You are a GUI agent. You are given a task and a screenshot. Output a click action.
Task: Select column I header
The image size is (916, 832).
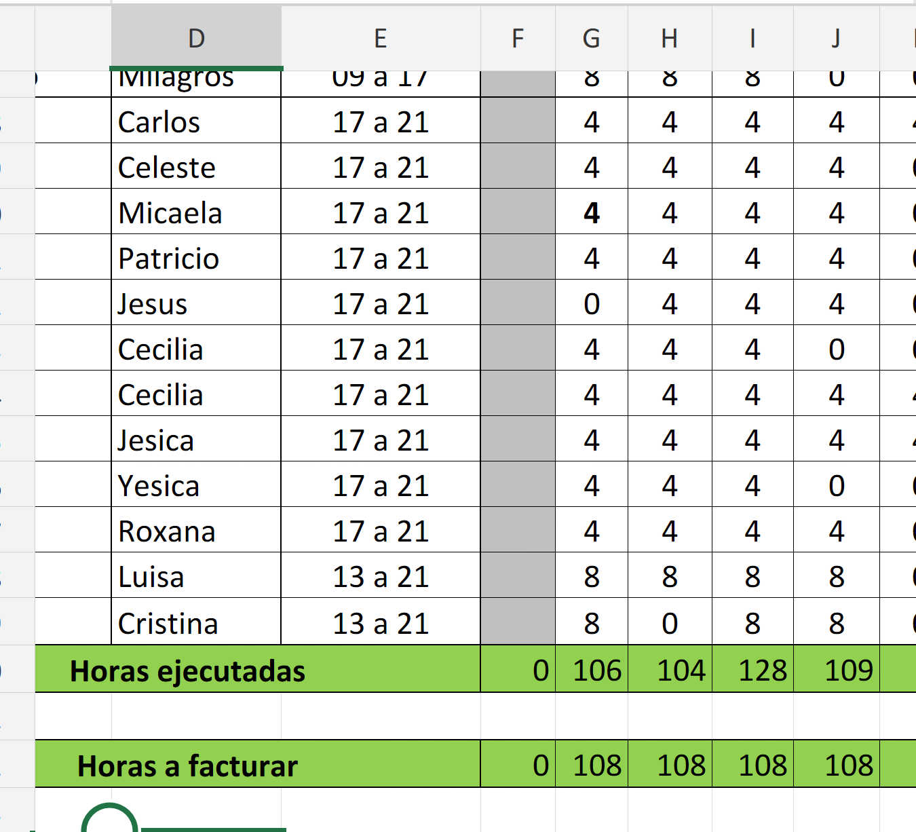click(752, 39)
